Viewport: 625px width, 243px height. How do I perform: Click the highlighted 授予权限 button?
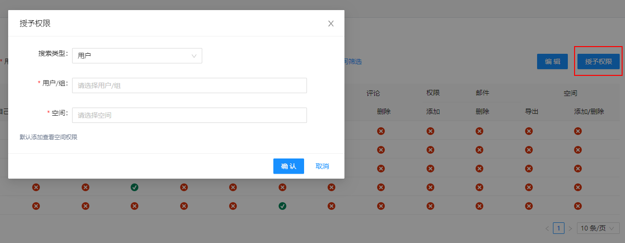[598, 61]
